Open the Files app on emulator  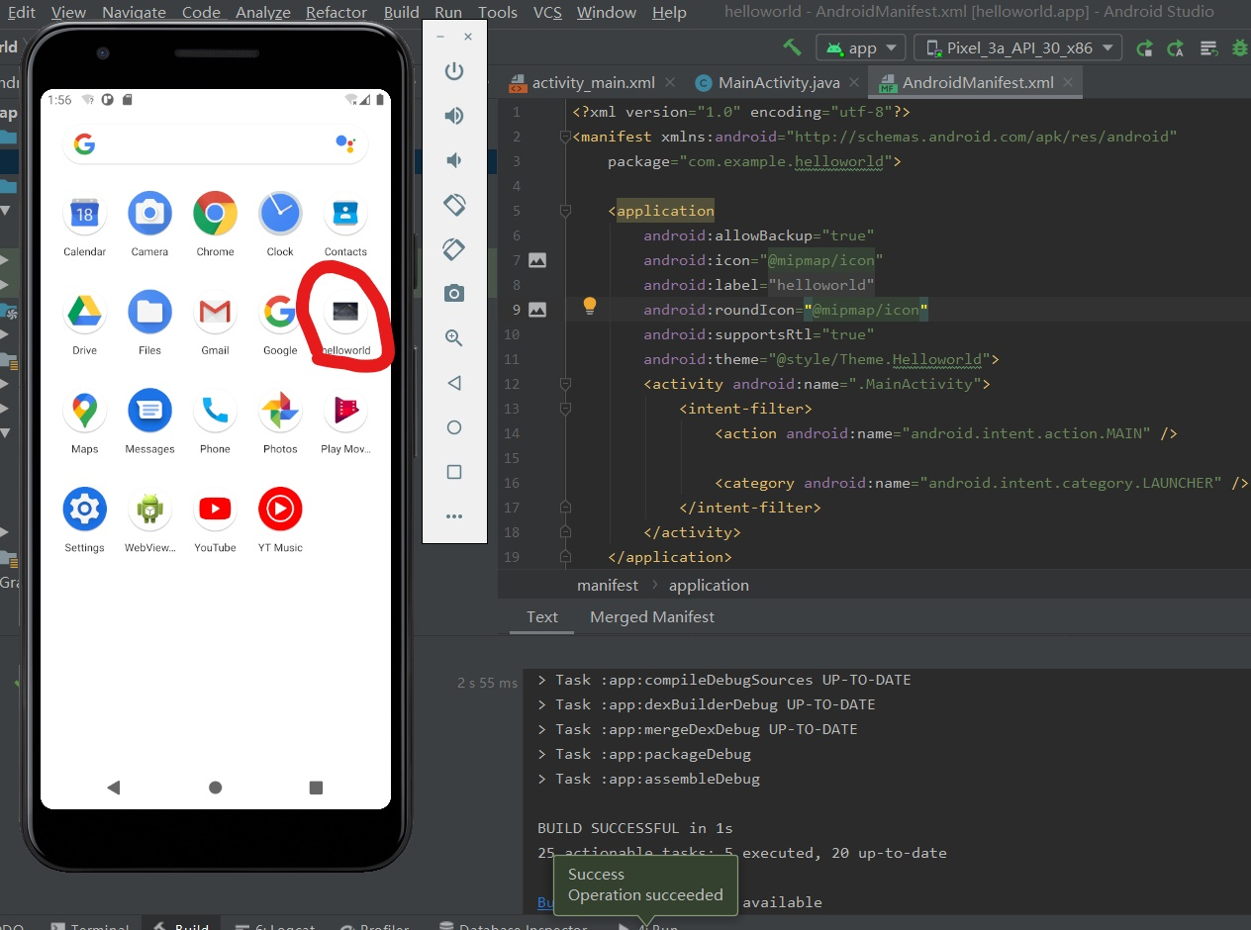point(149,313)
